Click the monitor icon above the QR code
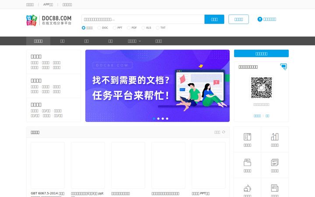Viewport: 315px width, 197px height. [x=283, y=67]
